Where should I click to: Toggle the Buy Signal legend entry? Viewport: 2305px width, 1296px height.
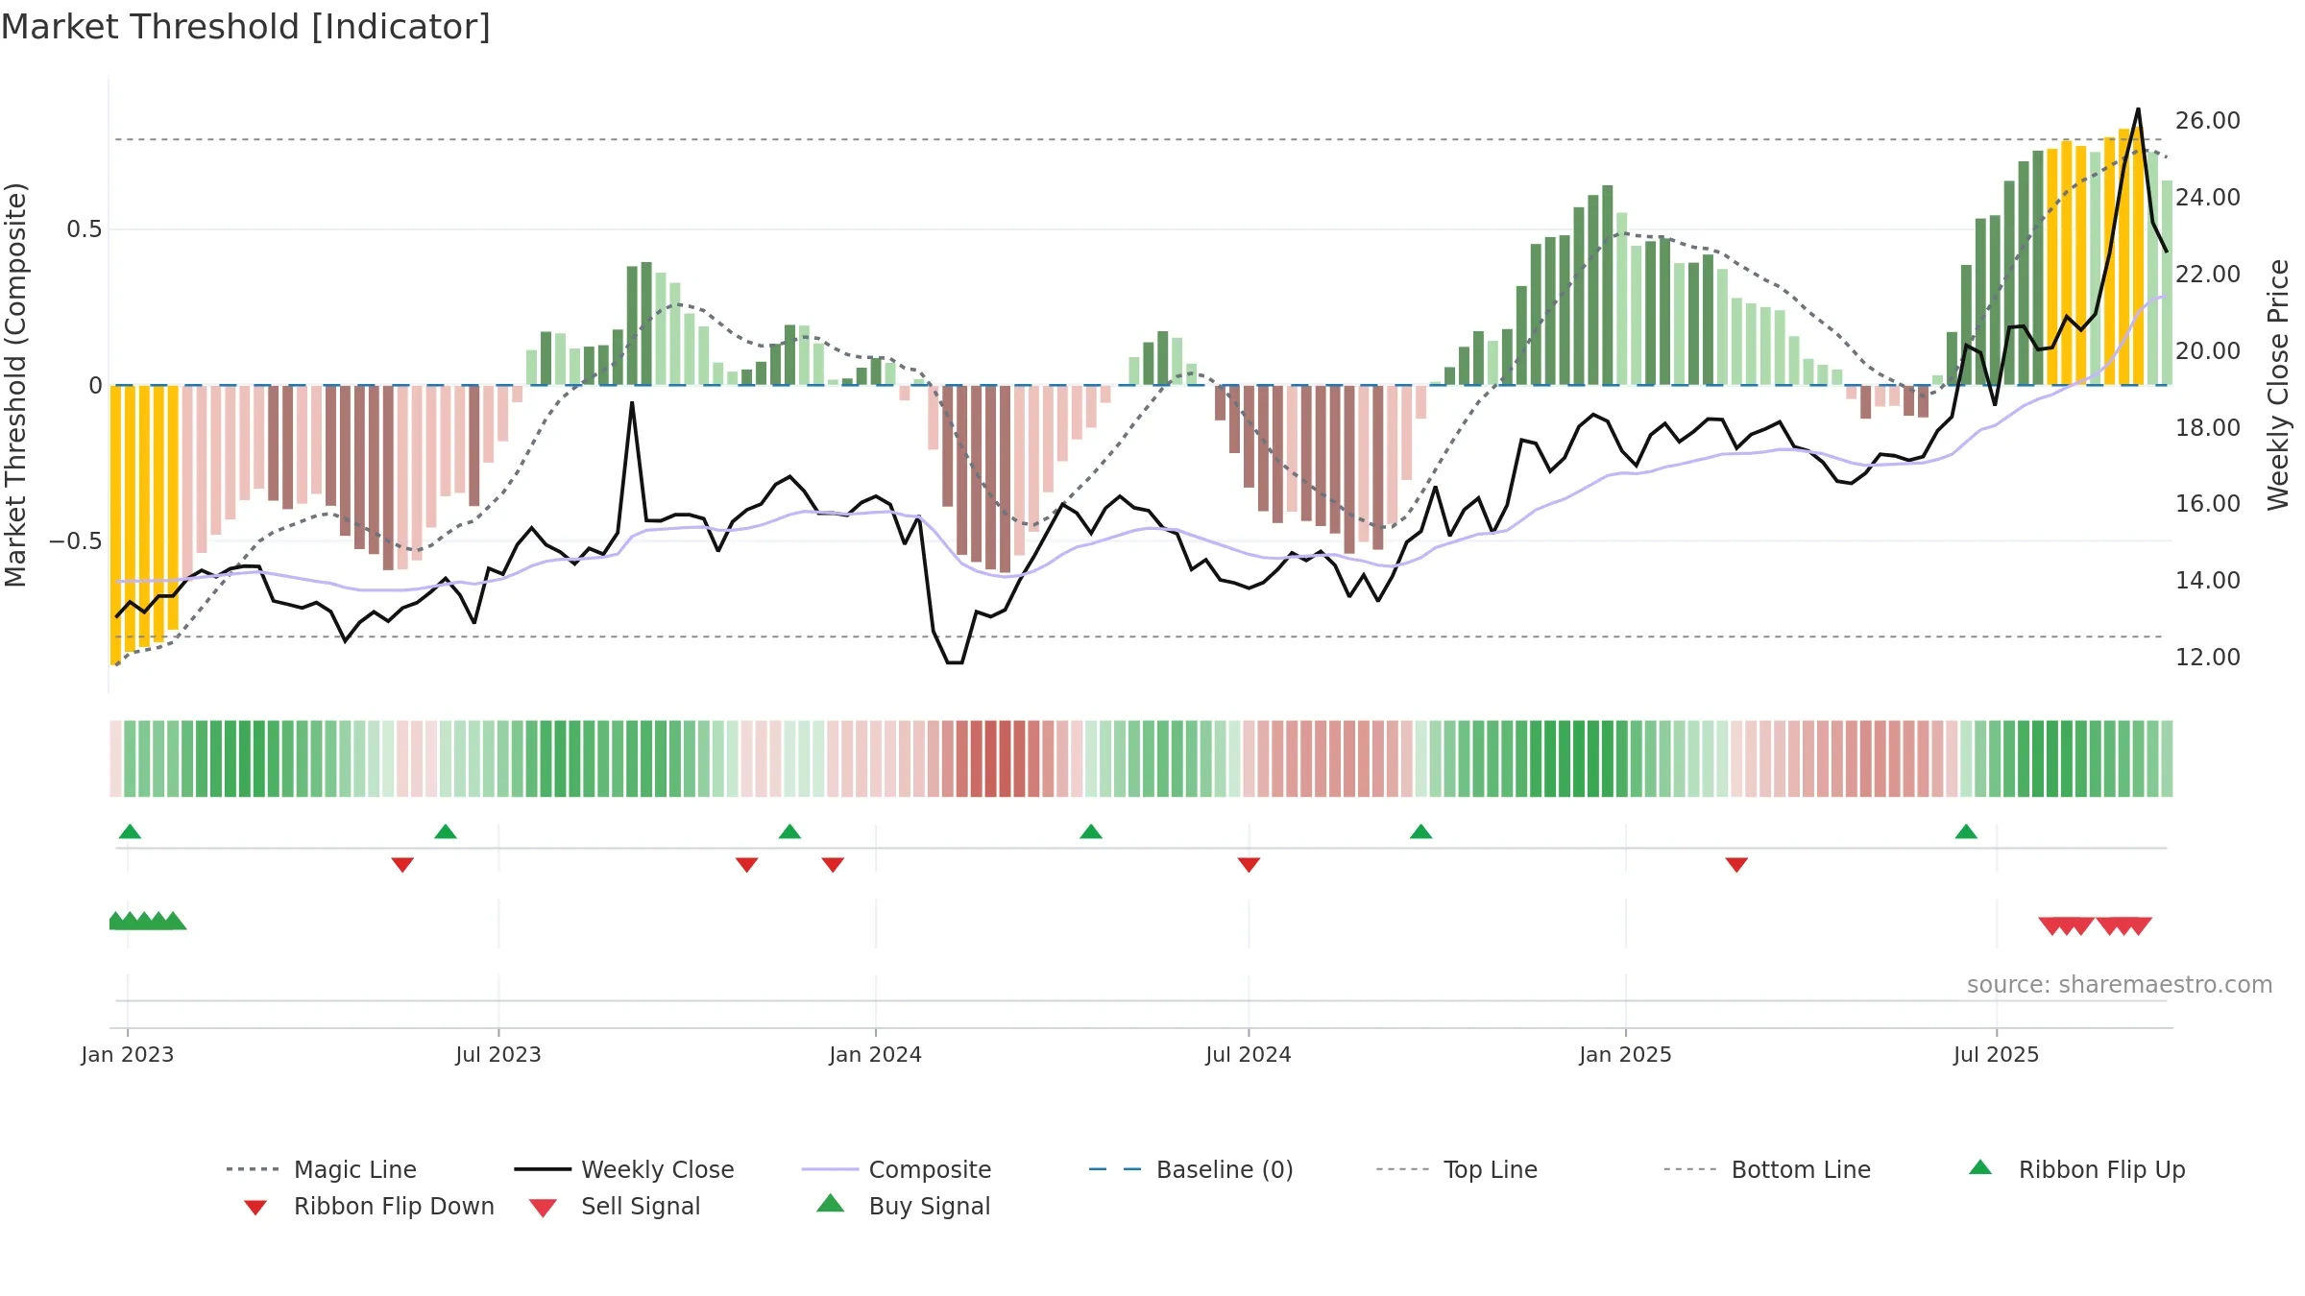(903, 1206)
